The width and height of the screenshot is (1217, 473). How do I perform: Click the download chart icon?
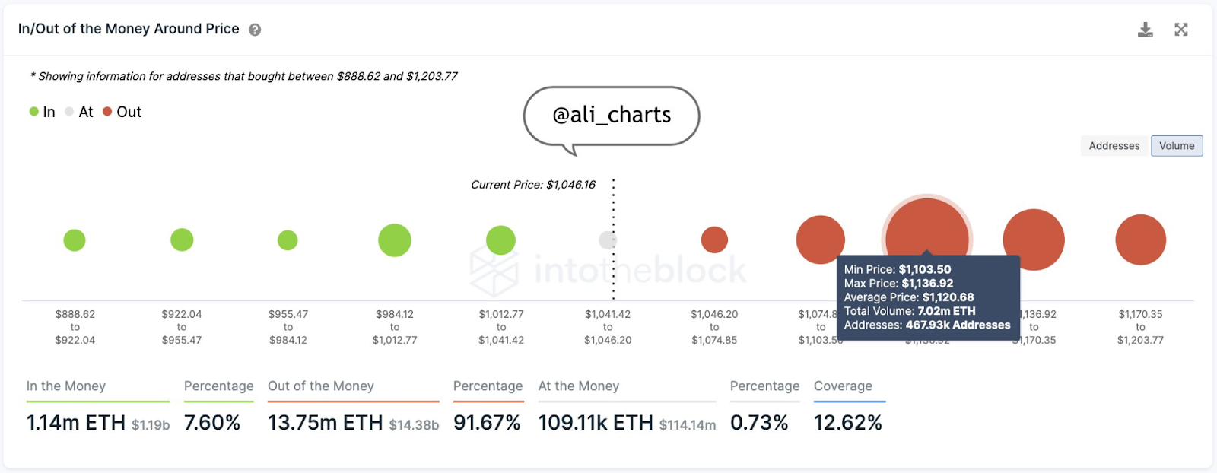coord(1145,30)
